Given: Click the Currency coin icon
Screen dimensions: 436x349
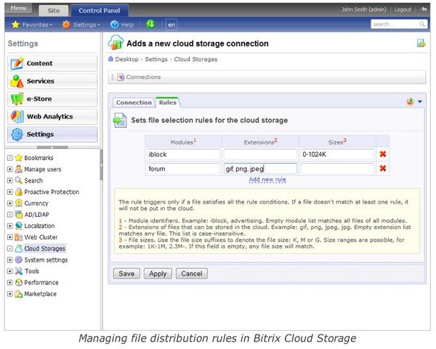Looking at the screenshot, I should (x=19, y=203).
